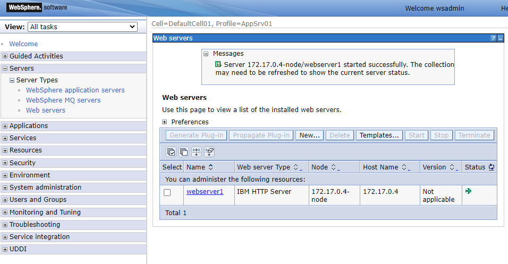This screenshot has width=508, height=264.
Task: Click the WebSphere software logo
Action: pos(37,7)
